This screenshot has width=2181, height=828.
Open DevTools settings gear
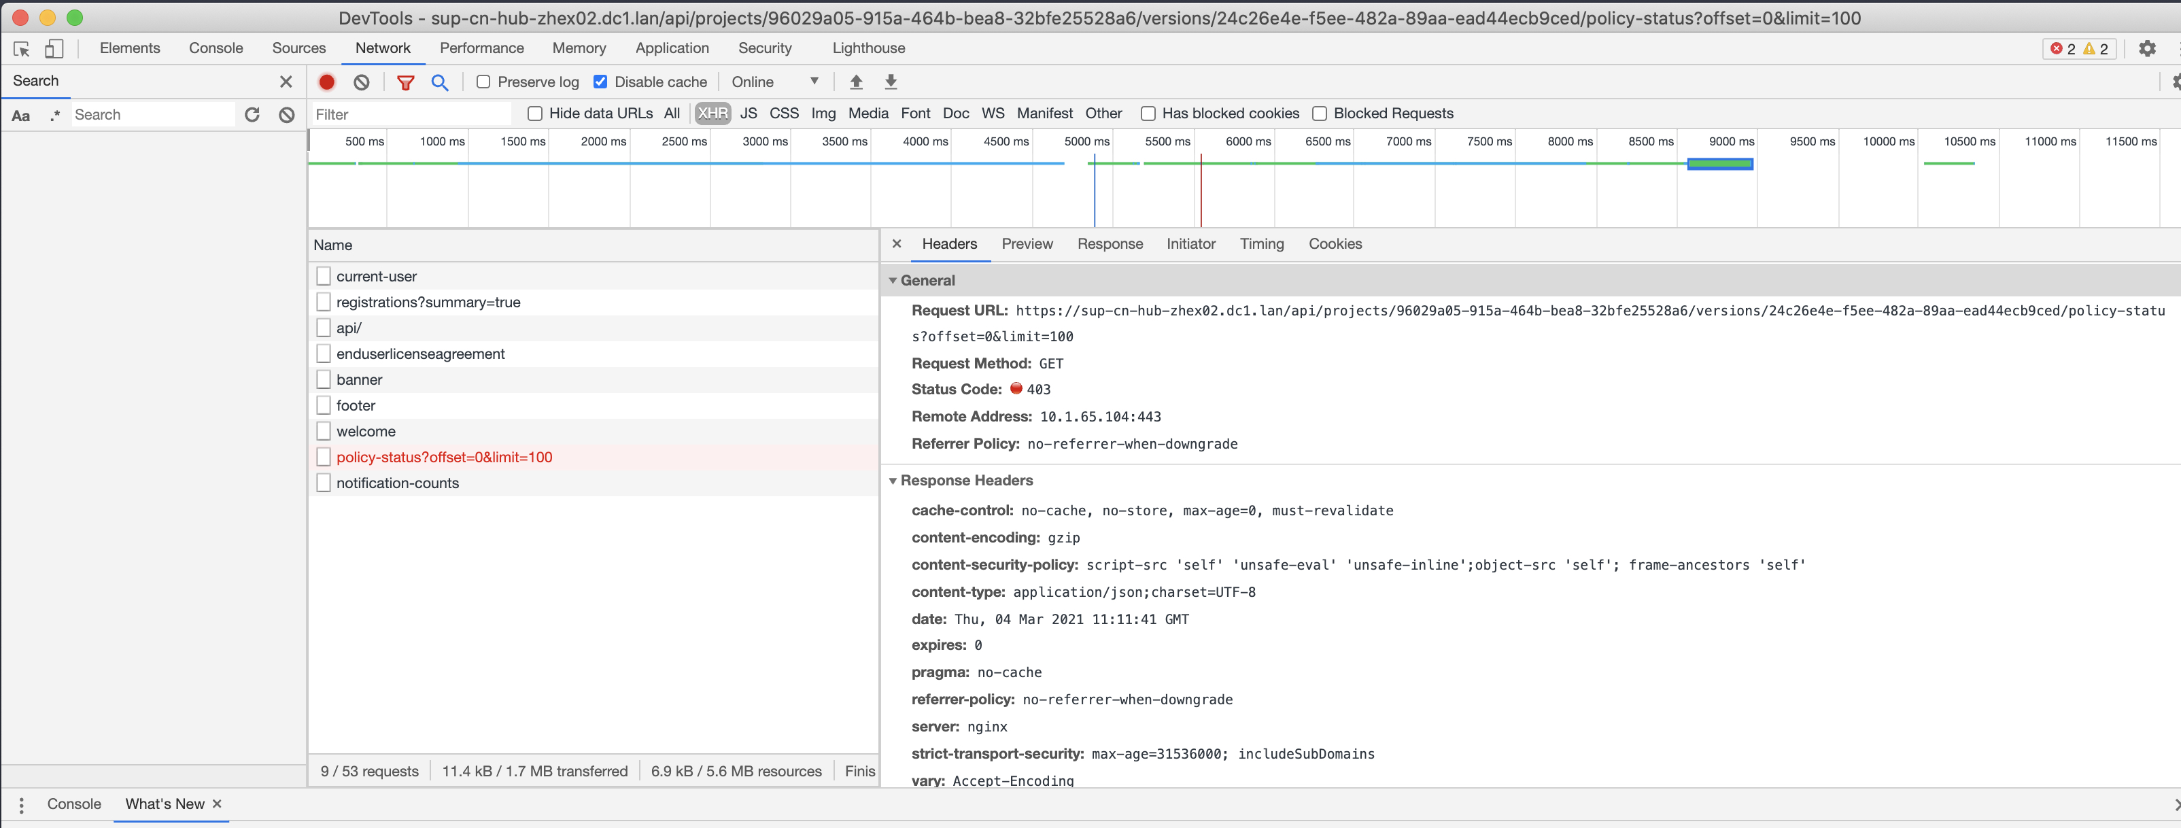click(2146, 49)
